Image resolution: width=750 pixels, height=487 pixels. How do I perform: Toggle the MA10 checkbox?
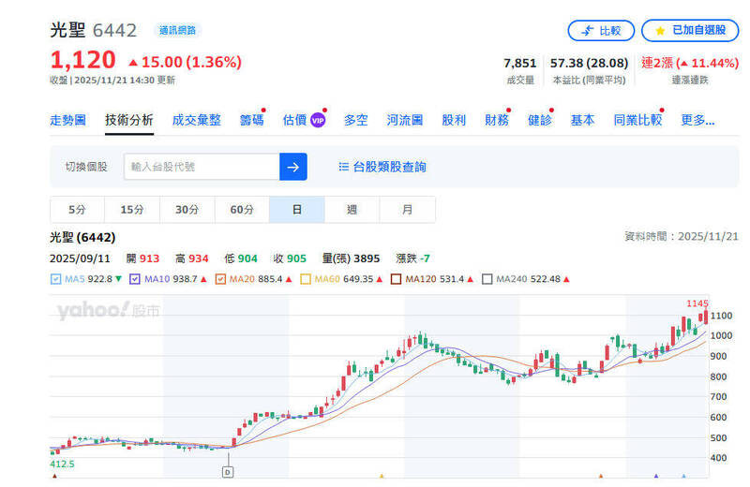[x=135, y=279]
